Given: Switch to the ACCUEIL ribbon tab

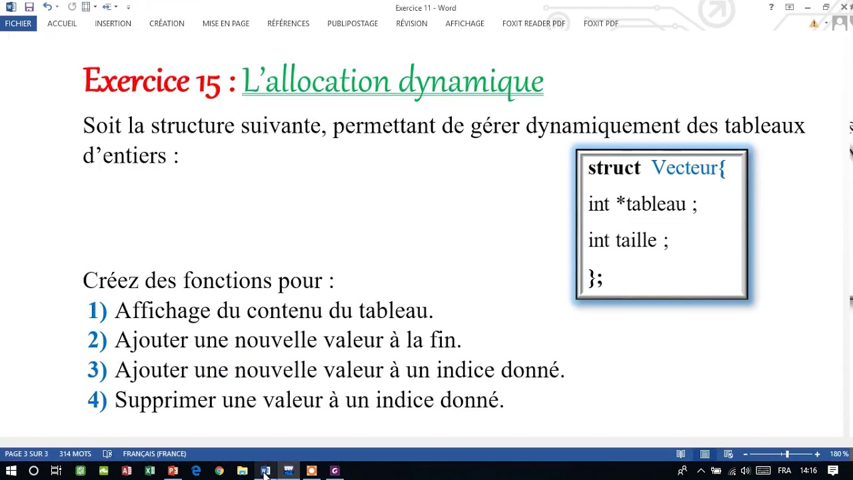Looking at the screenshot, I should [62, 23].
